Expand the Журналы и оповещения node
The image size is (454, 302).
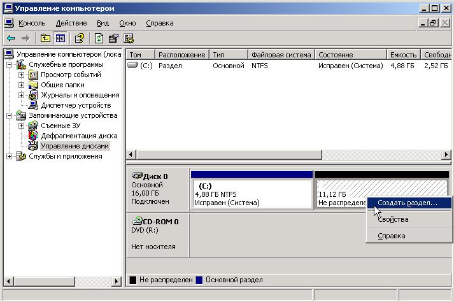click(x=21, y=95)
